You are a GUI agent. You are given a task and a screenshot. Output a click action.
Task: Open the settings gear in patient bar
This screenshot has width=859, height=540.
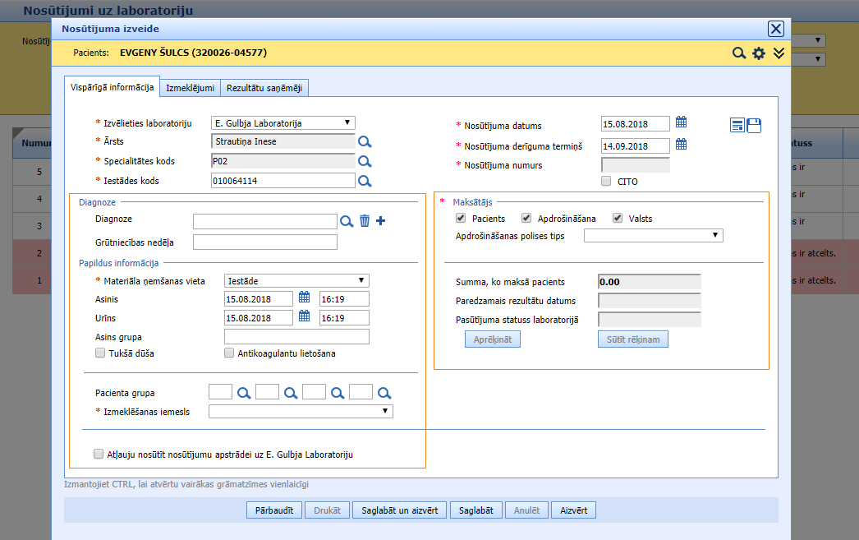[759, 53]
